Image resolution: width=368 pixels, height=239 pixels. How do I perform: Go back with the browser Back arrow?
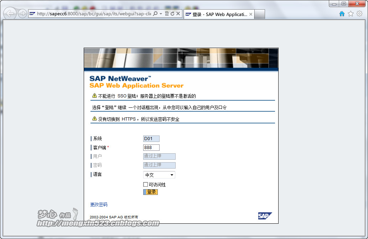[x=10, y=14]
